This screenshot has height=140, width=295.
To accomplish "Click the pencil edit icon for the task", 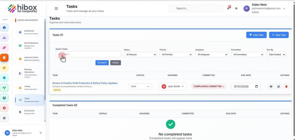I will [279, 86].
